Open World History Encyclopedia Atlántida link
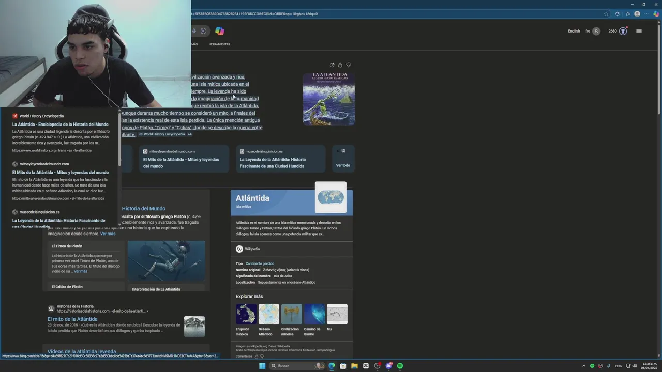Image resolution: width=662 pixels, height=372 pixels. [x=61, y=125]
